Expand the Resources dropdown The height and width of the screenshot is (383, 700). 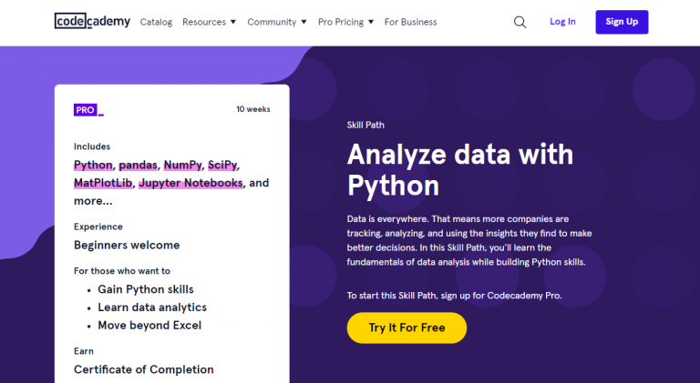tap(209, 22)
